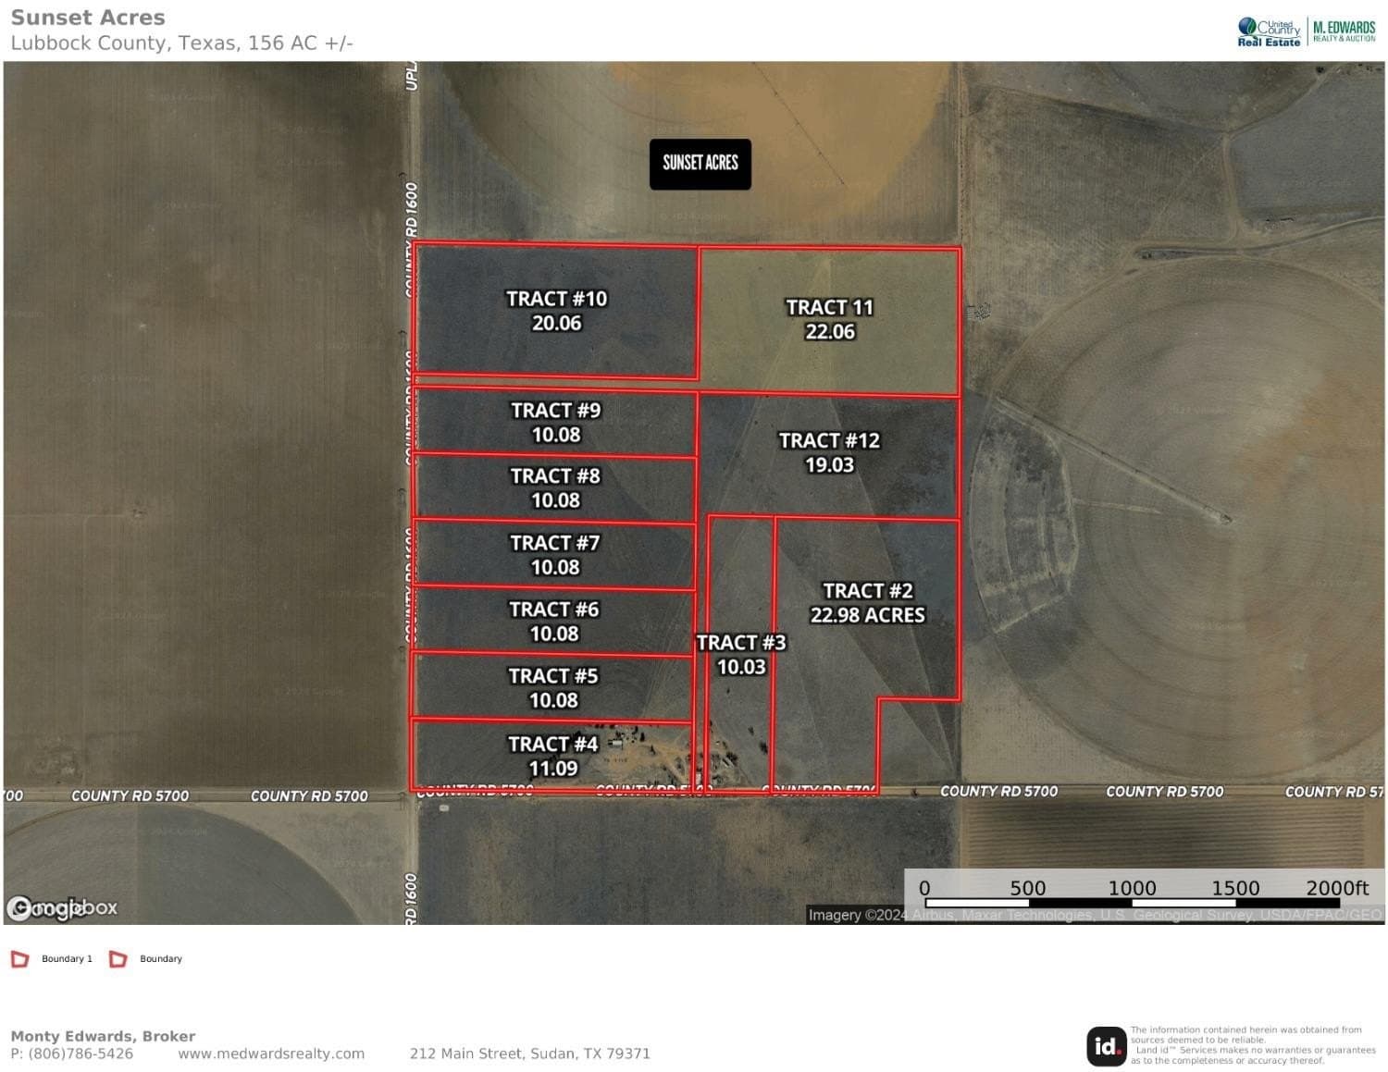Open the www.medwardsrealty.com link

pos(271,1053)
